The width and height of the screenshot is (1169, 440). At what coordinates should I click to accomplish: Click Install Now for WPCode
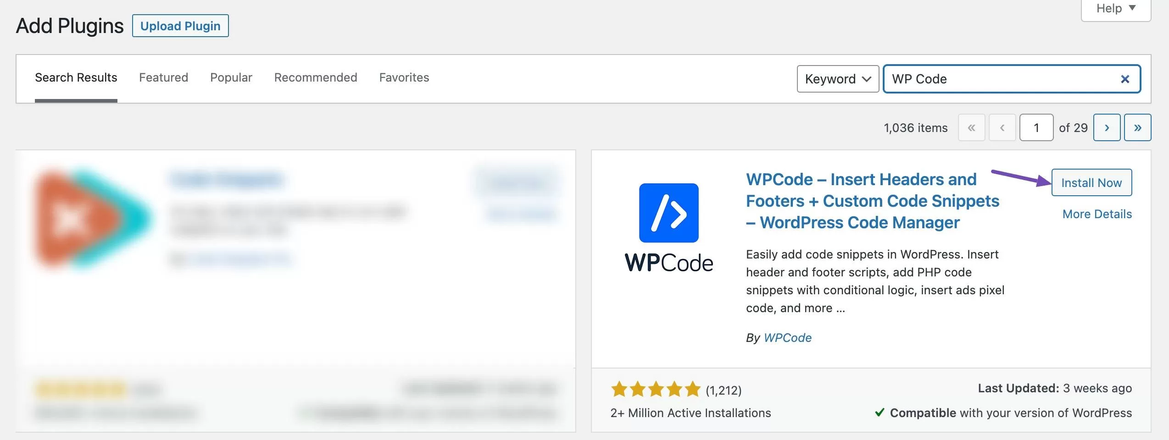(1091, 182)
